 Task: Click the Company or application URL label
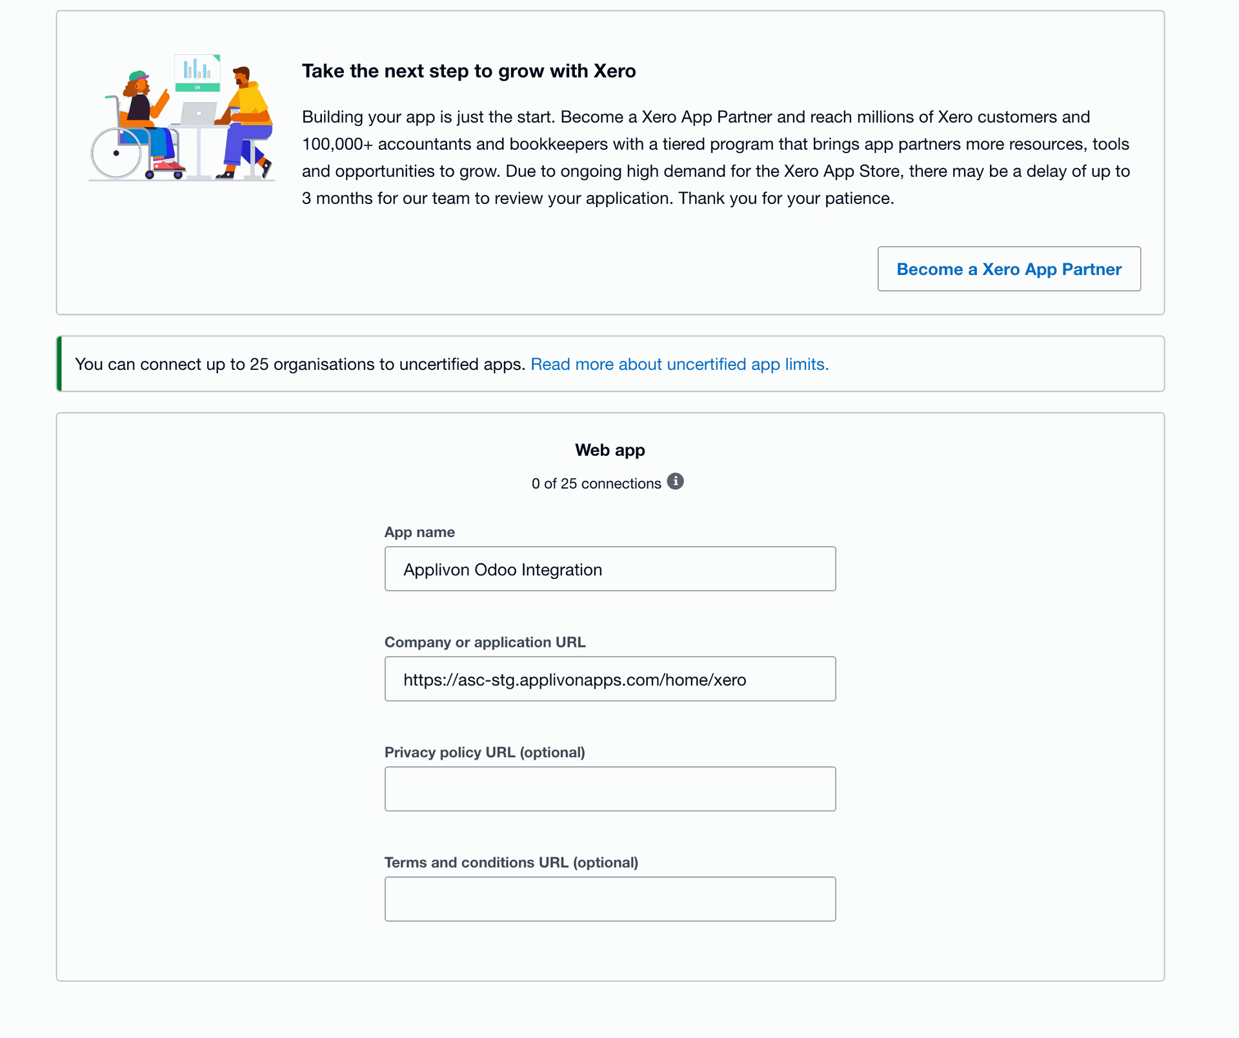point(485,642)
